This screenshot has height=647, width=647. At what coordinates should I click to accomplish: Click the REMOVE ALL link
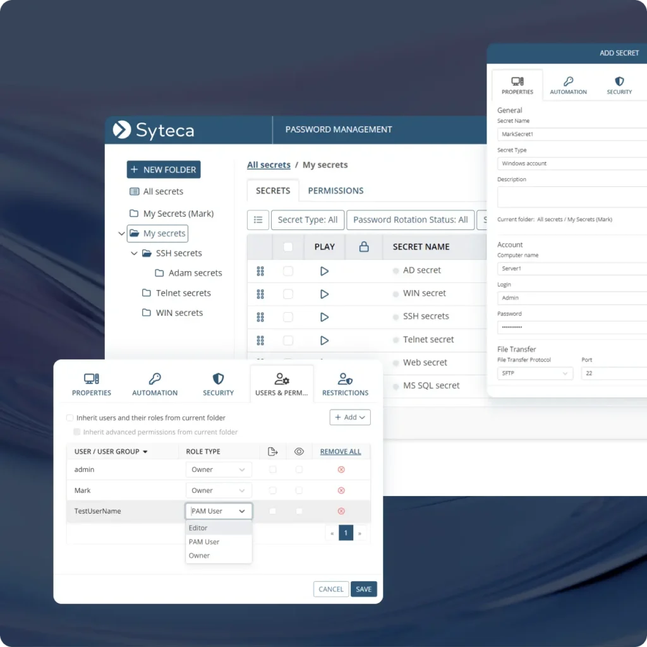(341, 451)
